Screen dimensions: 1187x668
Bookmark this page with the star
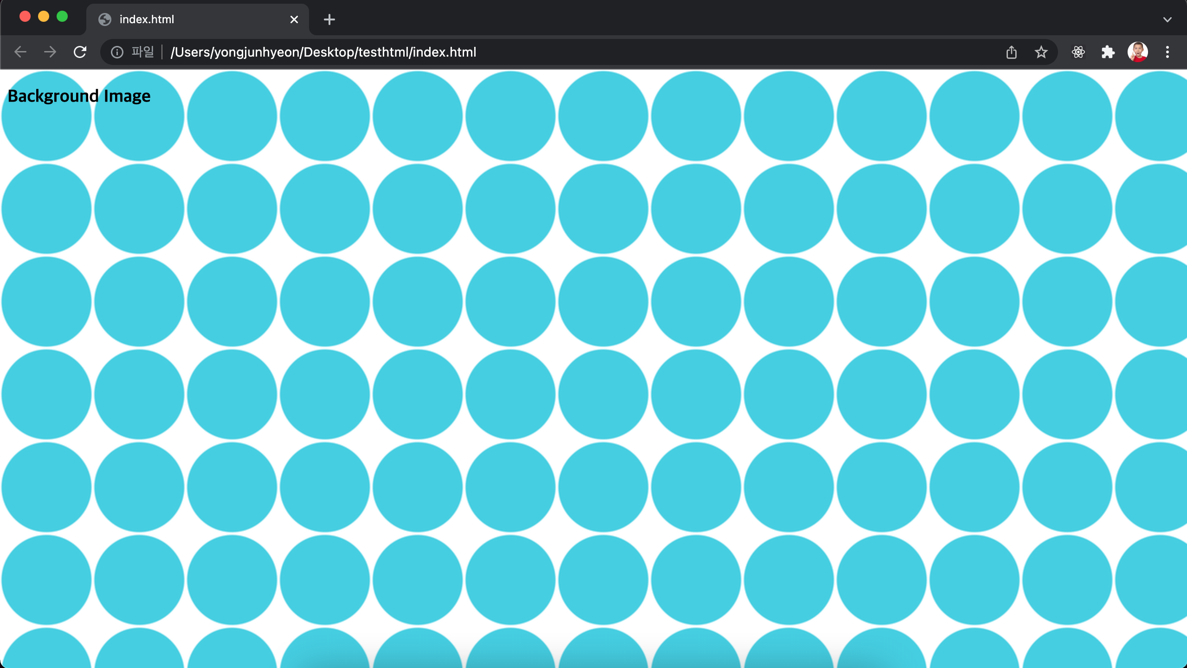(x=1041, y=52)
